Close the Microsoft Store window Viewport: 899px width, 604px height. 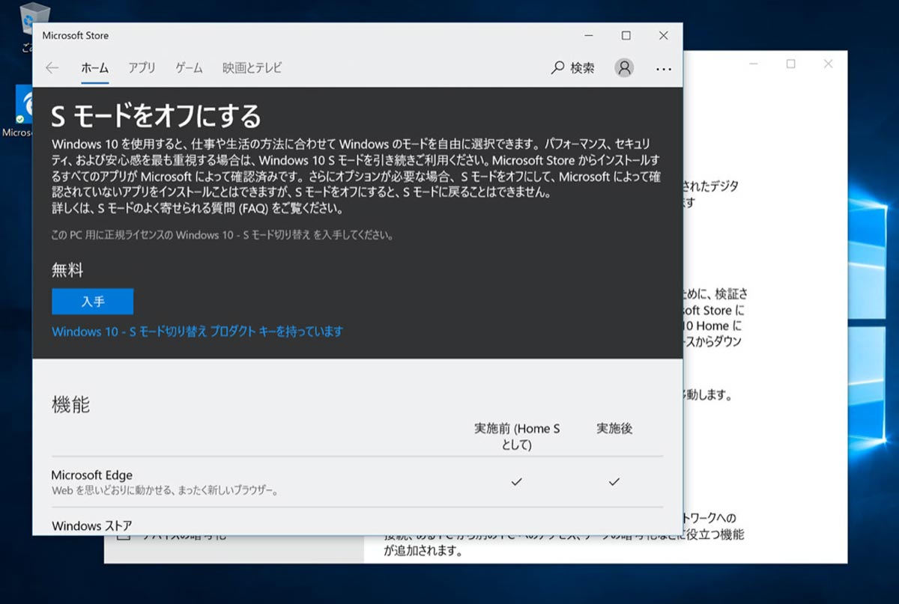(x=664, y=35)
